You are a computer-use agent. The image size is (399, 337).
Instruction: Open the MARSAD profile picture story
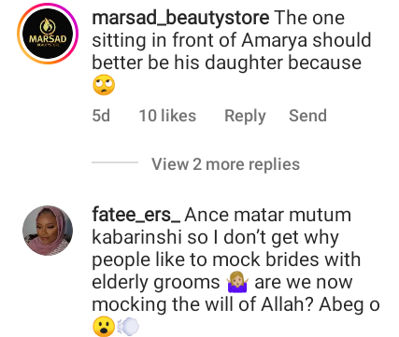pyautogui.click(x=48, y=34)
